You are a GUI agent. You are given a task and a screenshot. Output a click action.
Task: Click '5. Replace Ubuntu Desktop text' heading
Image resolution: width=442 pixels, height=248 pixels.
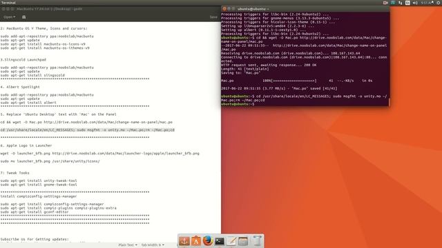pyautogui.click(x=58, y=114)
